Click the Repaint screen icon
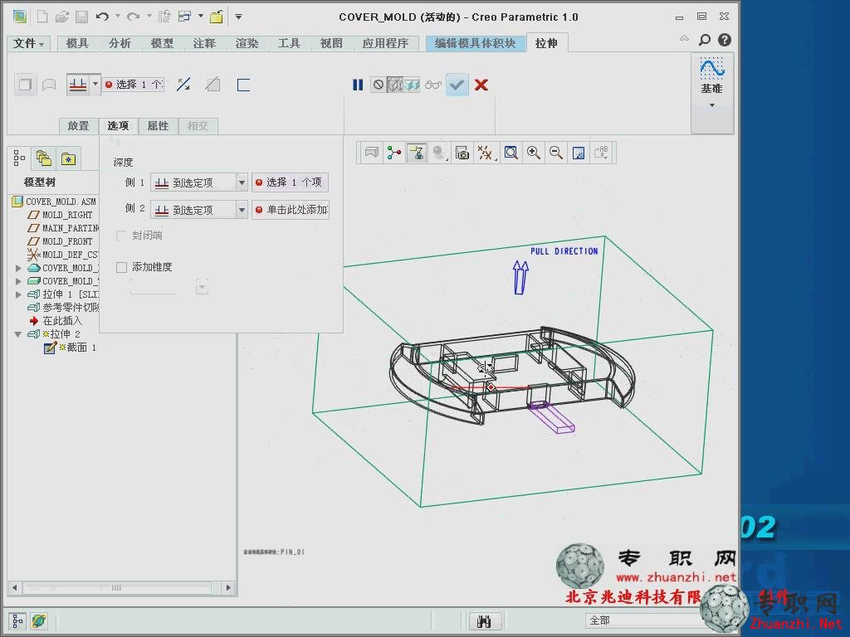850x637 pixels. (x=579, y=153)
